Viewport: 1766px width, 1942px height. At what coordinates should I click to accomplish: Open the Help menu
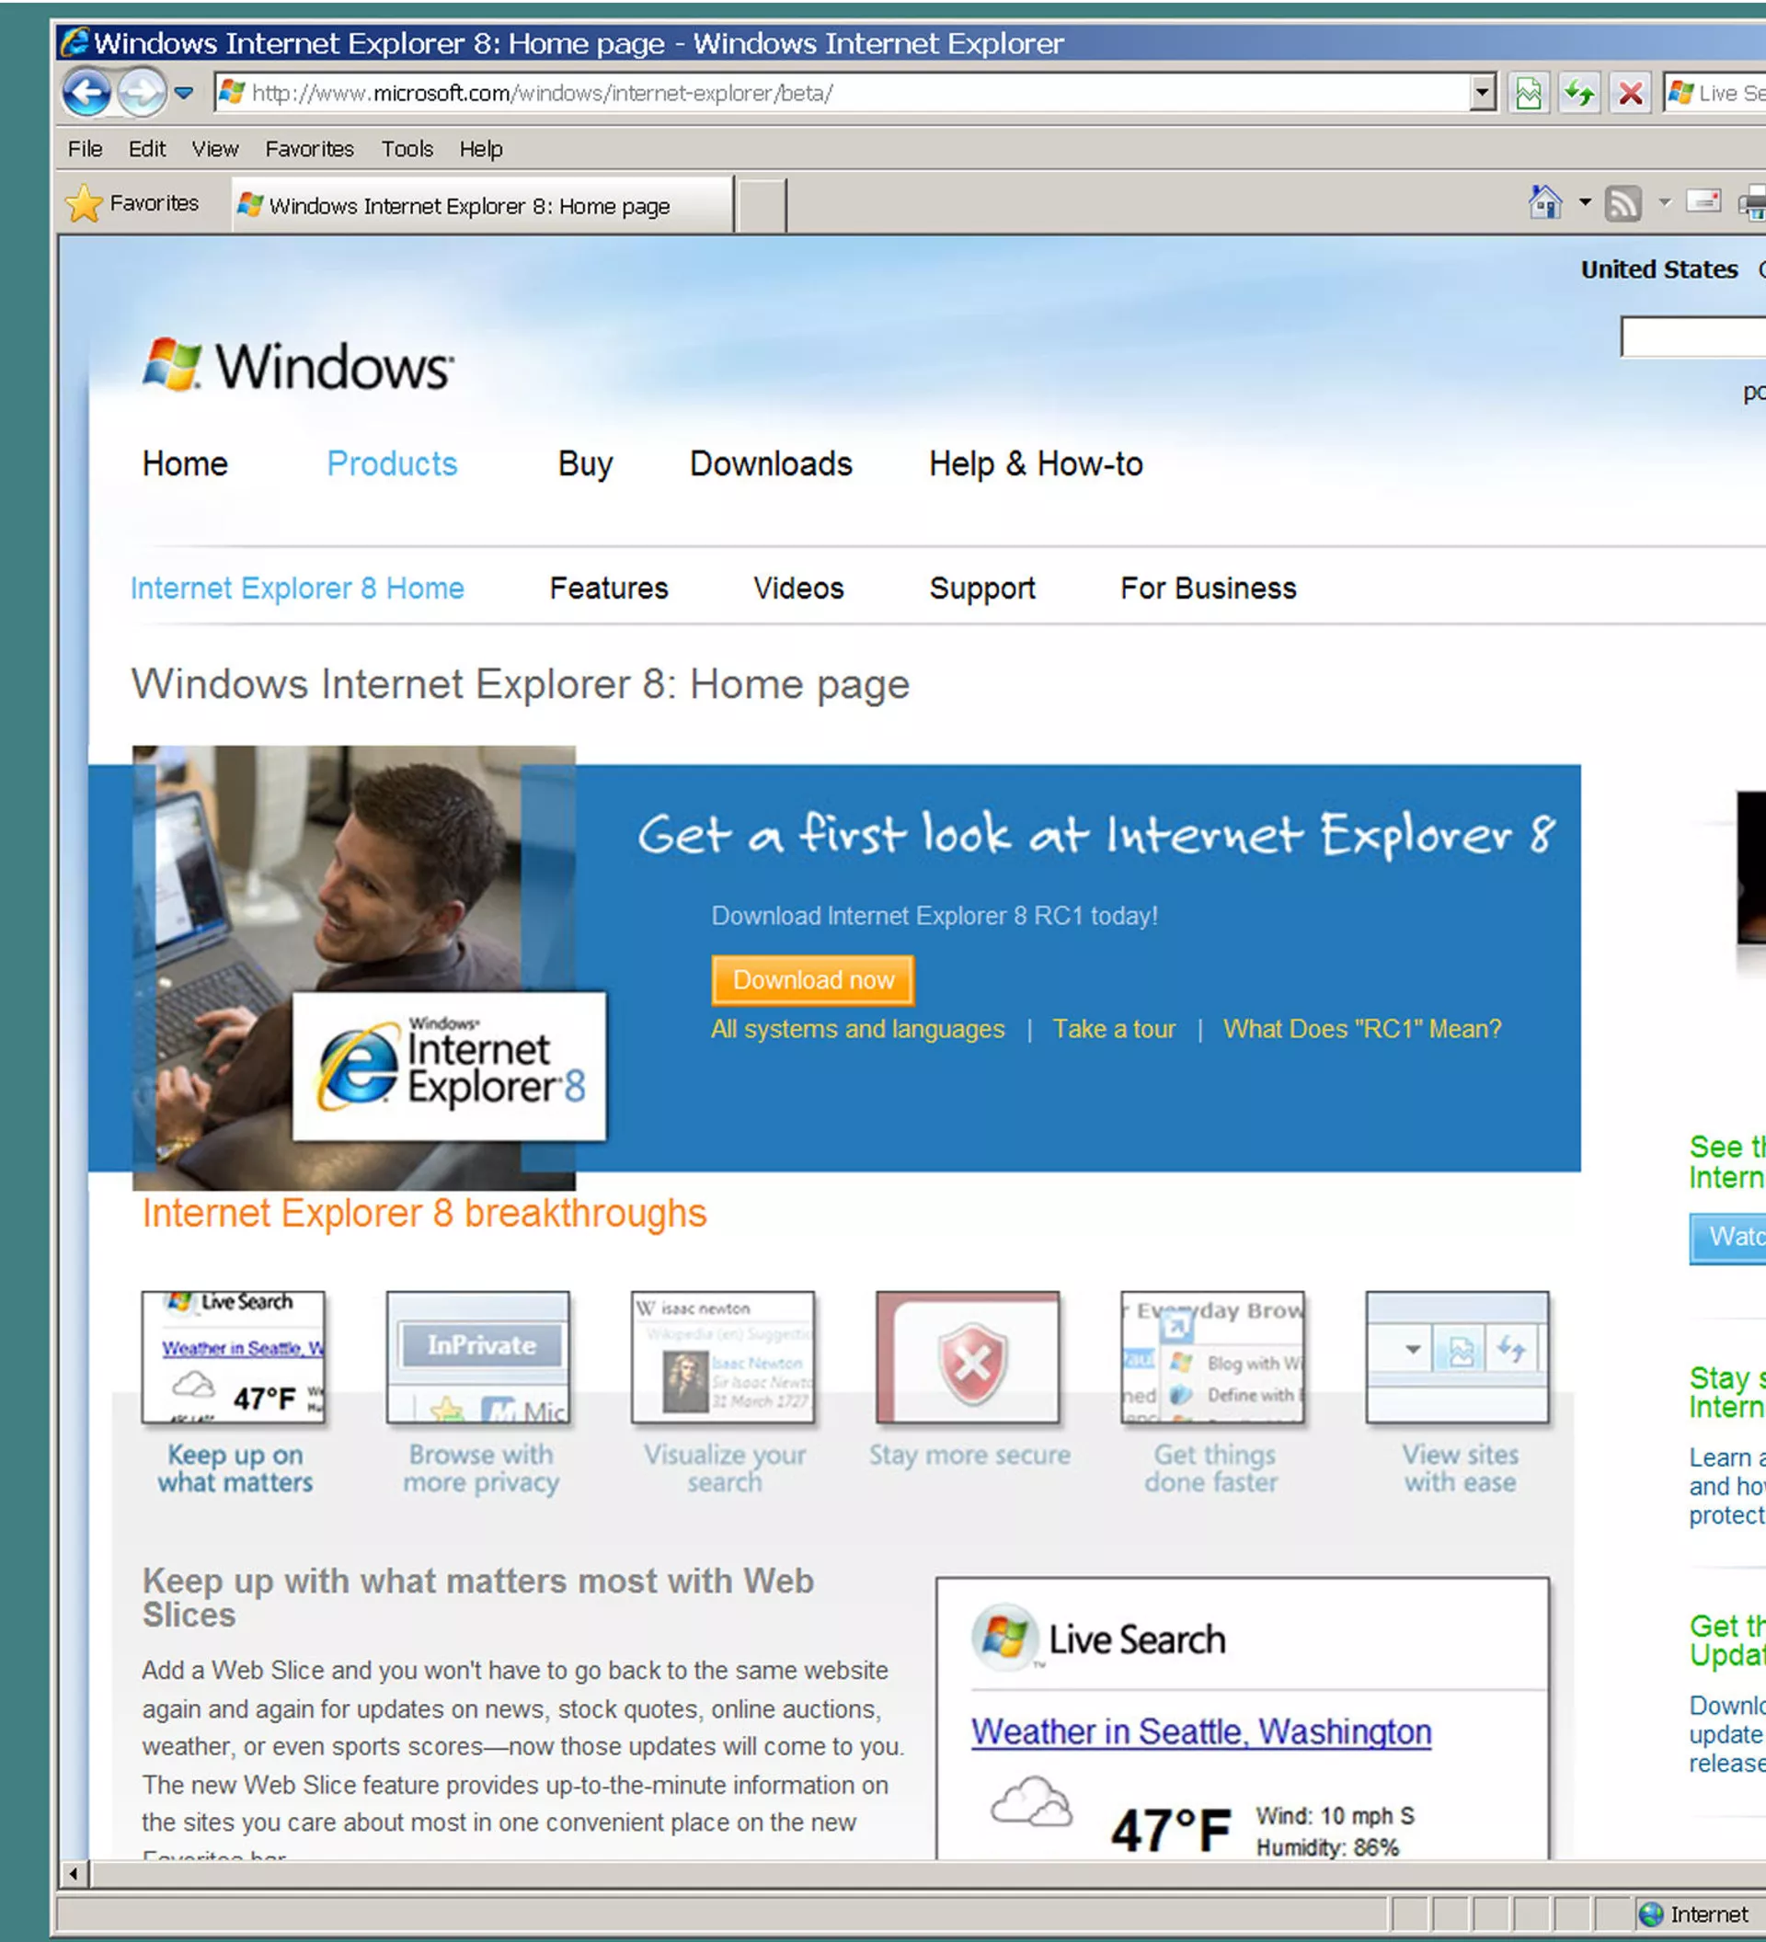click(481, 149)
